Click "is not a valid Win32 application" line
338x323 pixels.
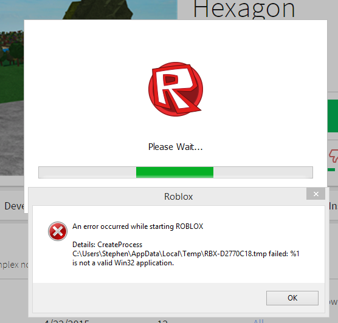123,263
